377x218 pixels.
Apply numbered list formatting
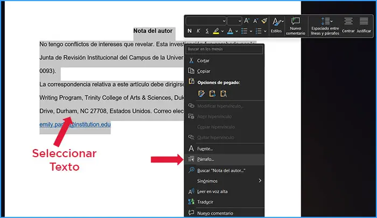(x=259, y=31)
